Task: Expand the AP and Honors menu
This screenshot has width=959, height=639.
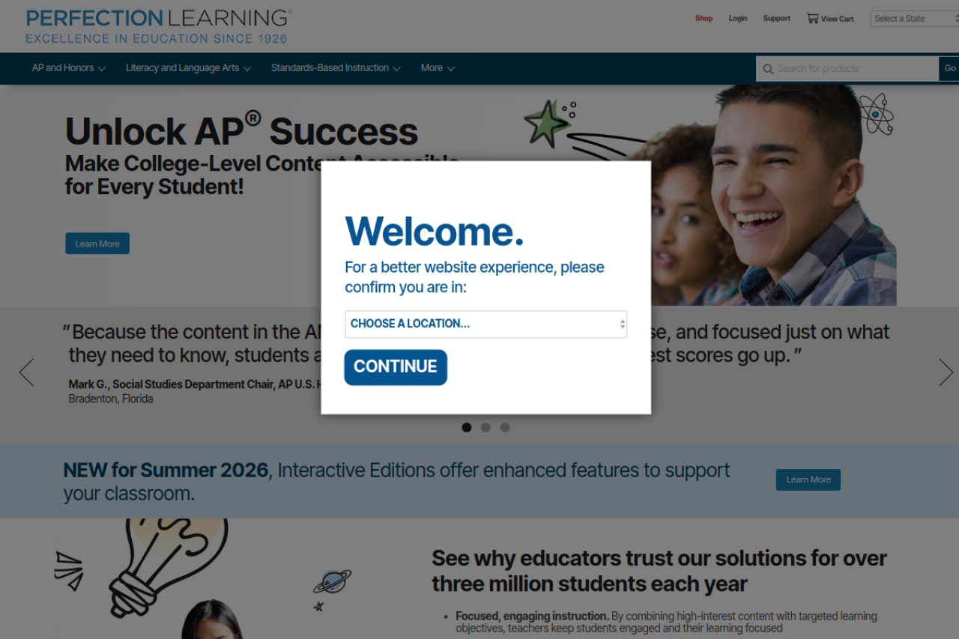Action: coord(69,68)
